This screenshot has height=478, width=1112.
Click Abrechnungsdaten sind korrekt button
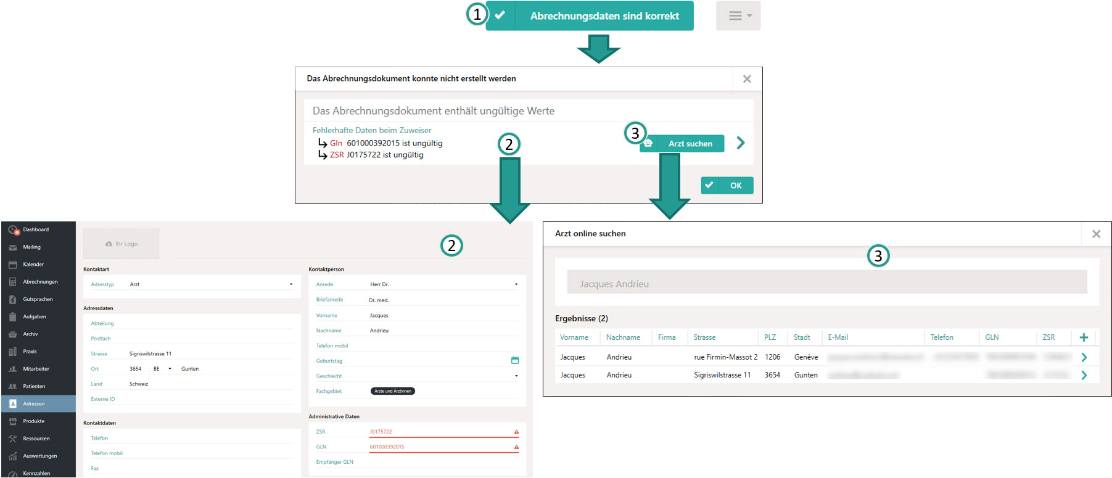click(590, 16)
